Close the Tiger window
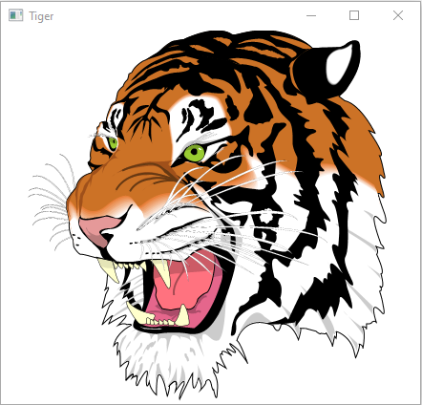422x405 pixels. coord(398,15)
